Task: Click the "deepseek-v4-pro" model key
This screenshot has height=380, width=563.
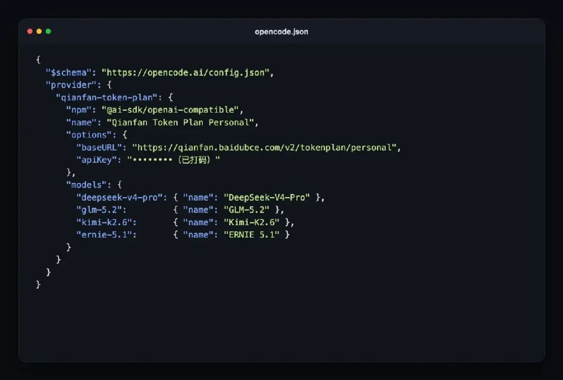Action: [119, 198]
